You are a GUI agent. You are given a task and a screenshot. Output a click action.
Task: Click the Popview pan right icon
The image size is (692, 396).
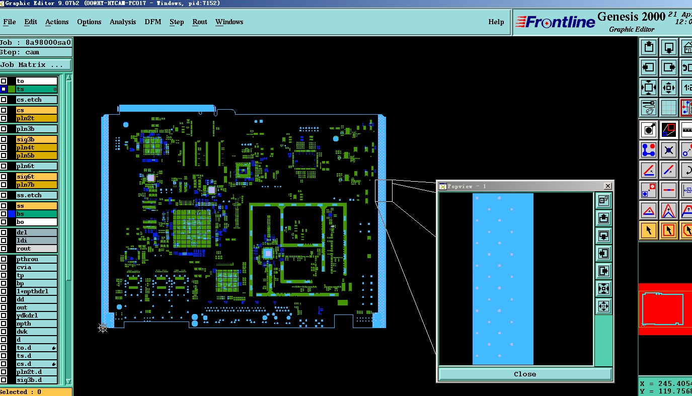[603, 271]
